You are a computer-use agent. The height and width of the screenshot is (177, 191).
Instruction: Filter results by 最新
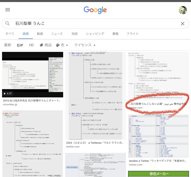(x=8, y=45)
